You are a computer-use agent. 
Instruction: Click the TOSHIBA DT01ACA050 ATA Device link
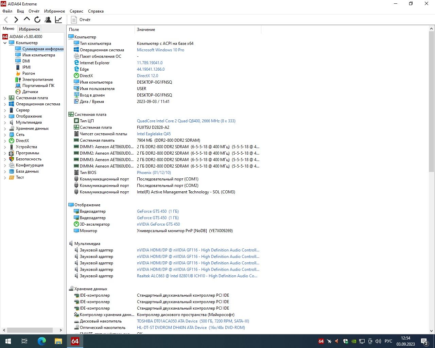point(193,321)
